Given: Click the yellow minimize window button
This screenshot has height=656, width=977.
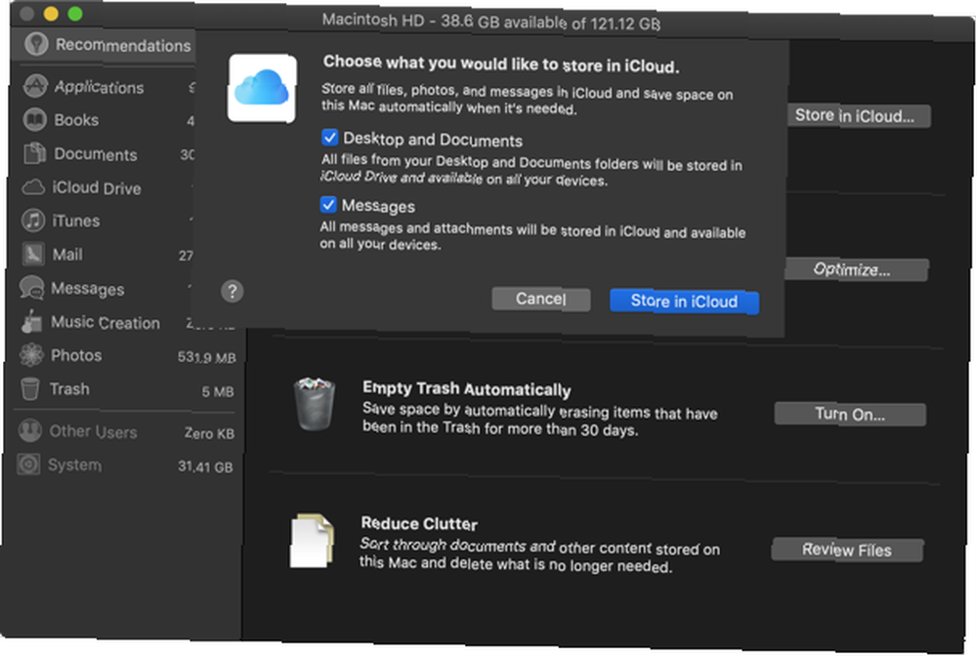Looking at the screenshot, I should click(51, 13).
